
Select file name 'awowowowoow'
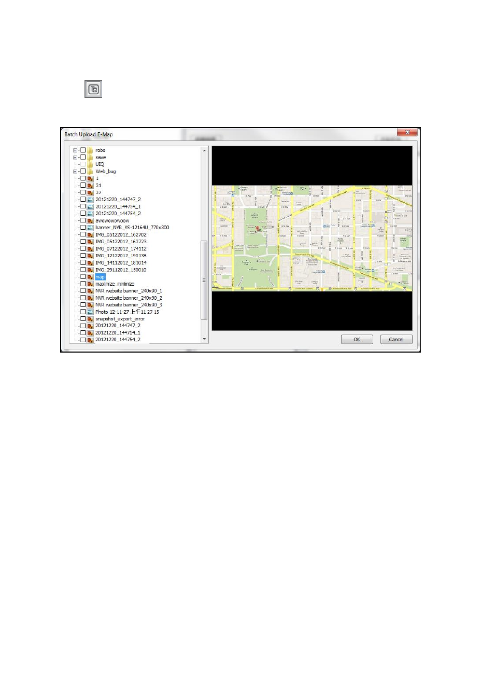(x=112, y=220)
